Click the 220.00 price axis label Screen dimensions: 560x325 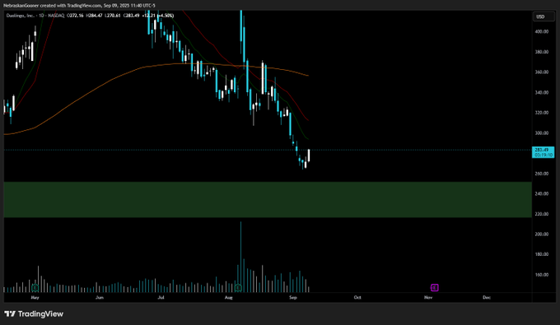click(541, 214)
